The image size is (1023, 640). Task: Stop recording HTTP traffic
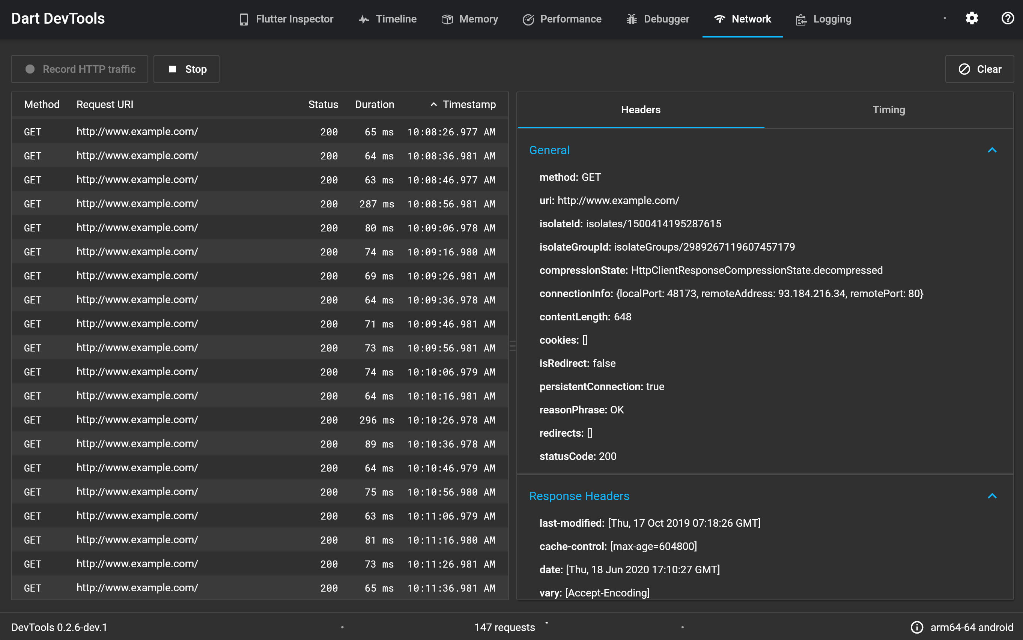[186, 69]
